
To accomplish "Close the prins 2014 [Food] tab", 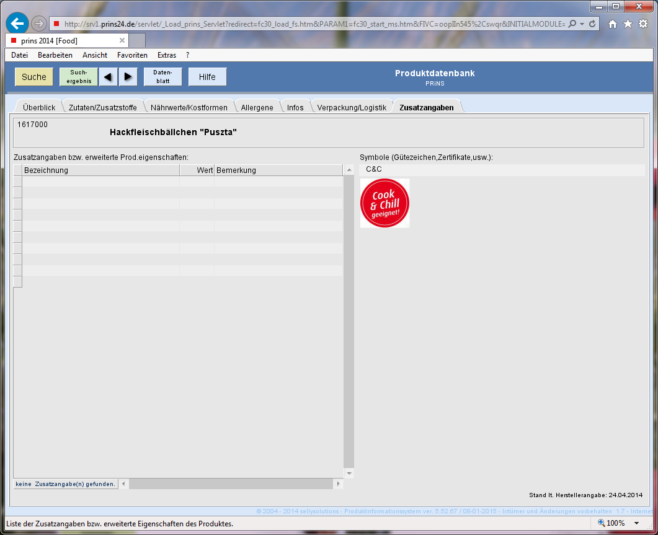I will 122,40.
